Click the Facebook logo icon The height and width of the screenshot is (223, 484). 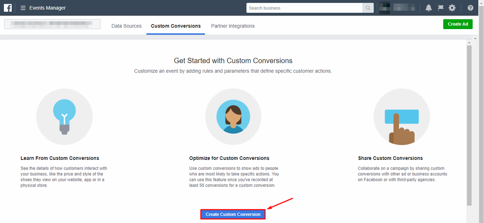(8, 8)
